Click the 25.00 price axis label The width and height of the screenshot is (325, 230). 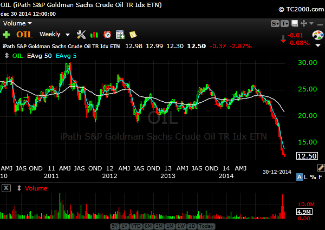click(x=307, y=89)
